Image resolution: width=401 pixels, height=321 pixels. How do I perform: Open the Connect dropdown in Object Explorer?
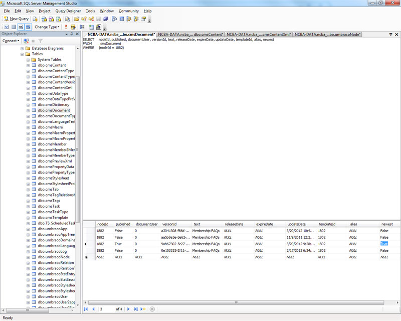(11, 41)
